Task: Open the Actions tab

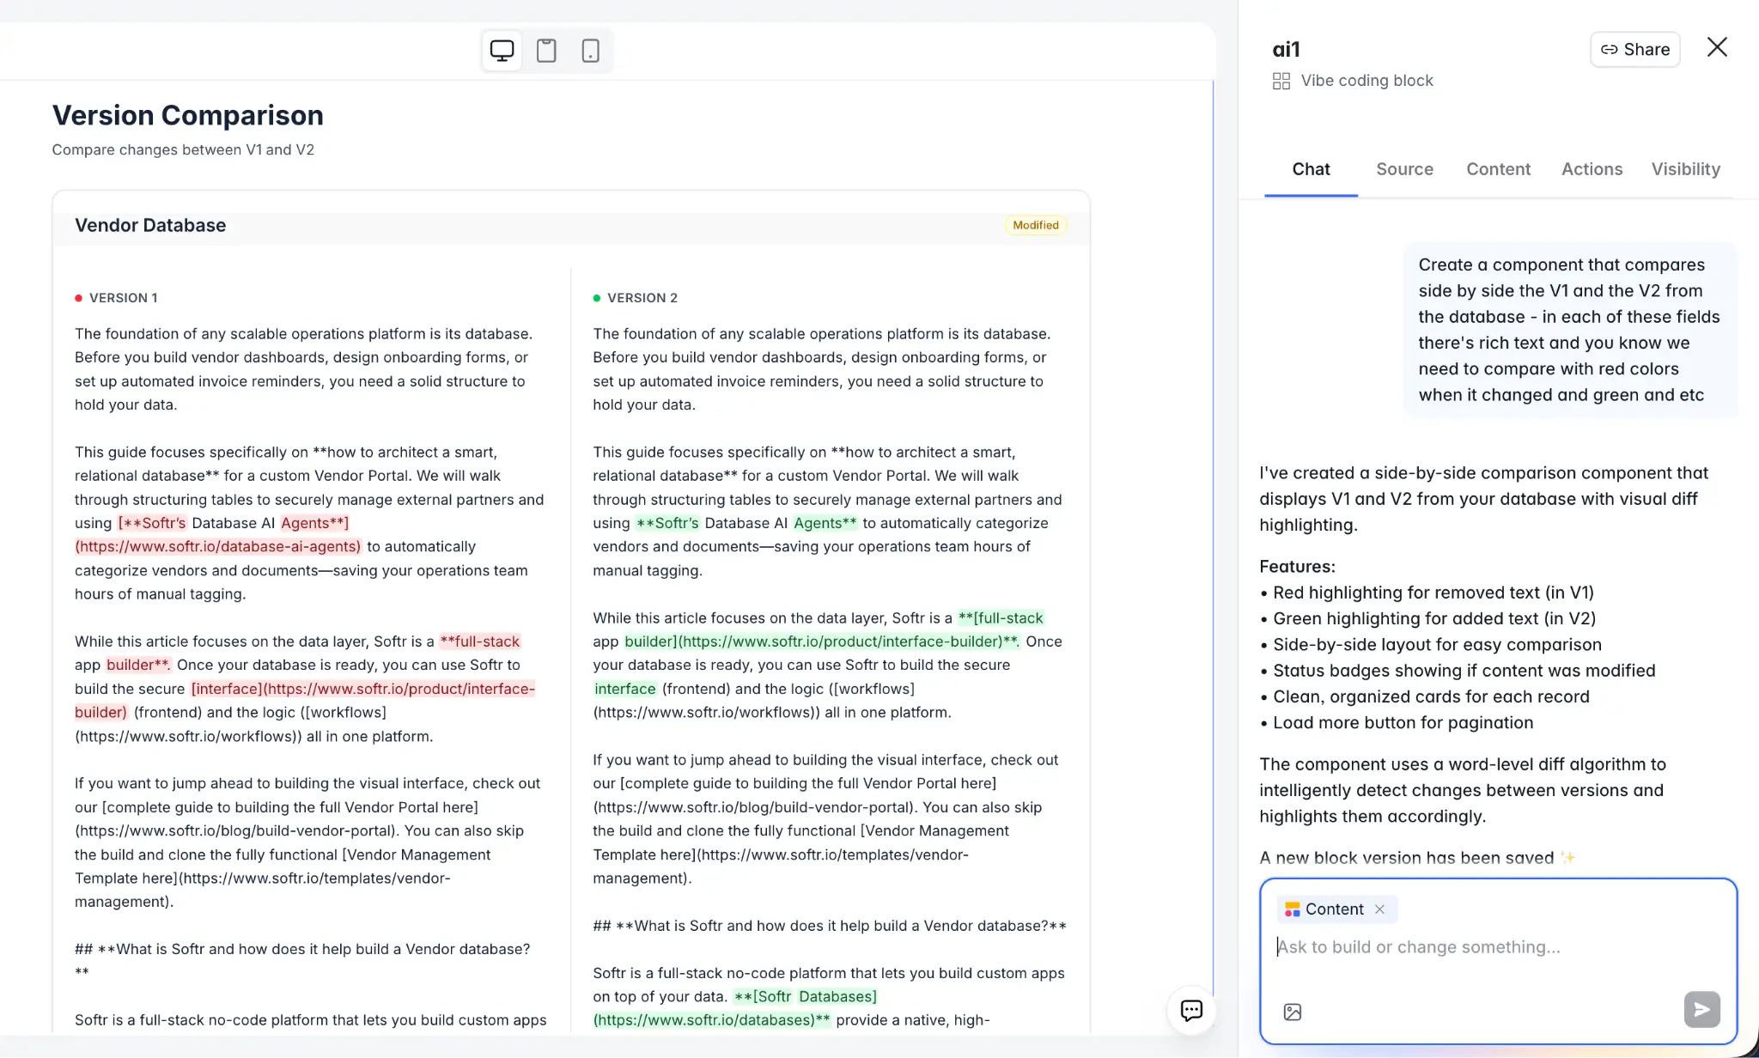Action: tap(1592, 169)
